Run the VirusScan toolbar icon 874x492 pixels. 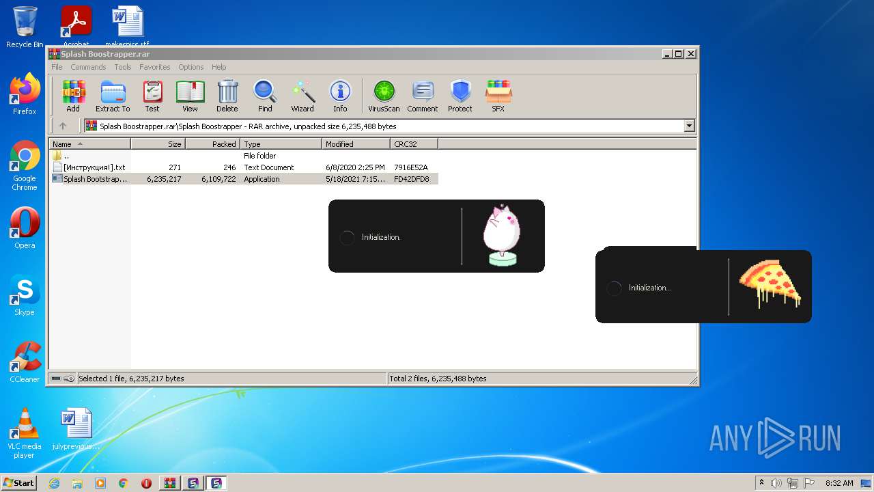click(x=384, y=96)
